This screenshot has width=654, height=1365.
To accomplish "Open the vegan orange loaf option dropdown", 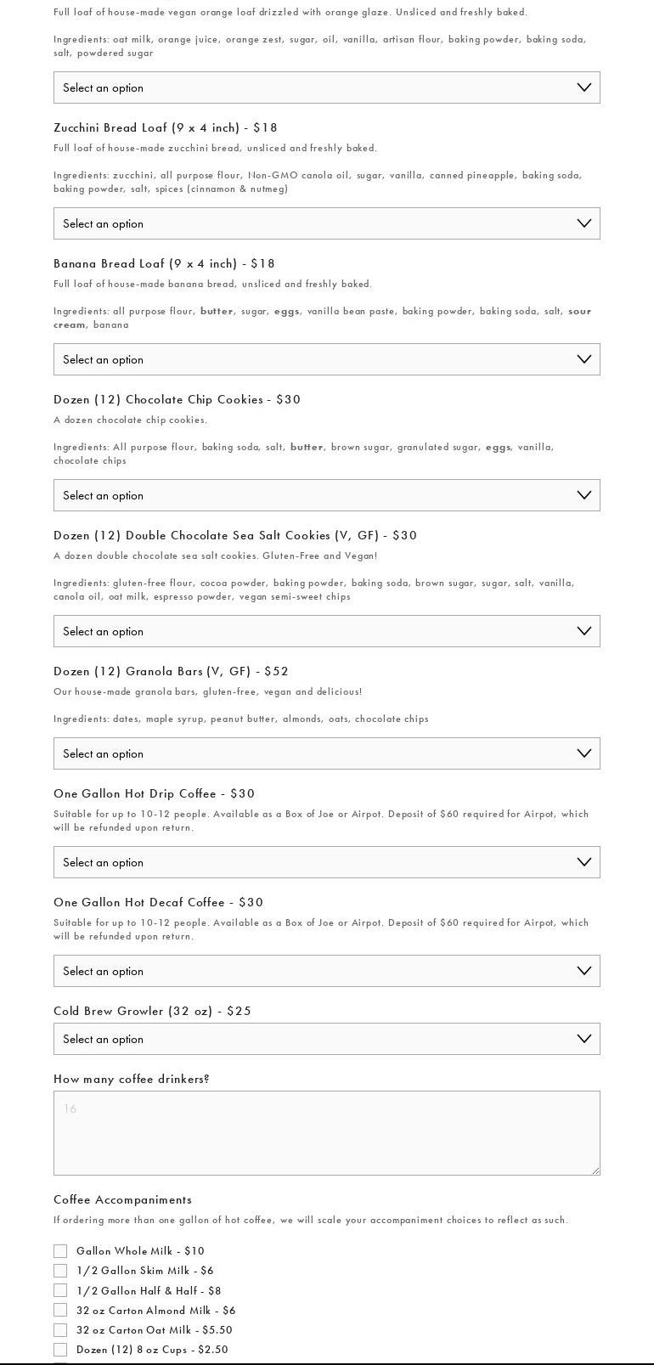I will tap(326, 87).
